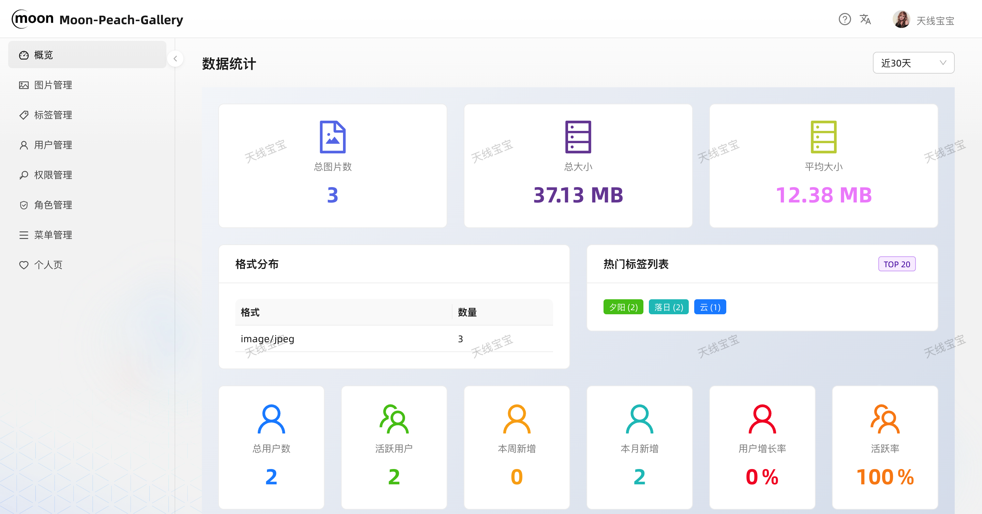The width and height of the screenshot is (982, 514).
Task: Click the moon logo icon
Action: point(33,19)
